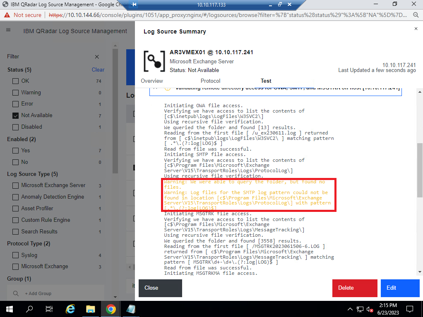Show hidden system tray icons

(x=350, y=309)
